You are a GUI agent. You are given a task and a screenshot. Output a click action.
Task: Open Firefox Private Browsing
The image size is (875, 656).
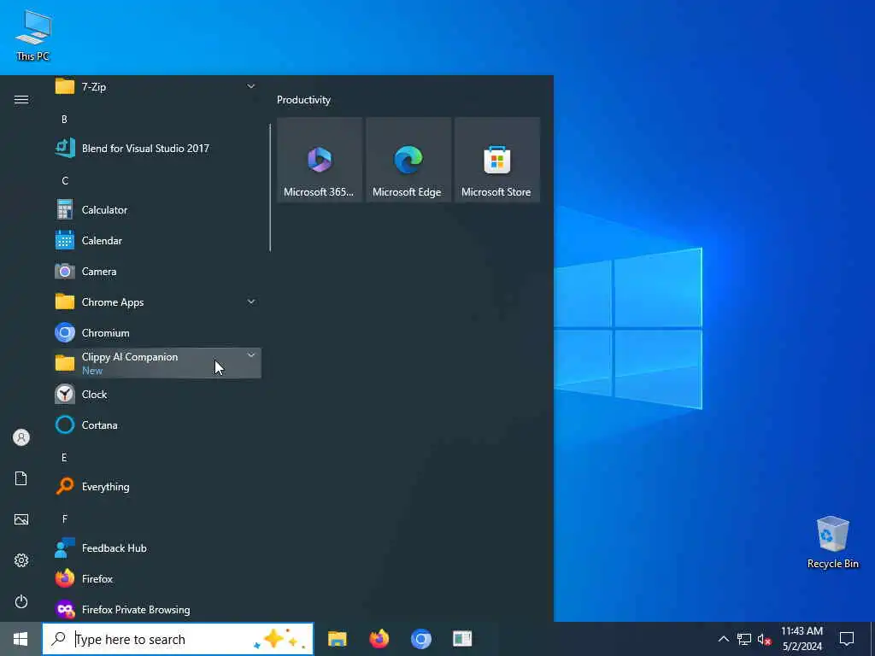[x=156, y=609]
